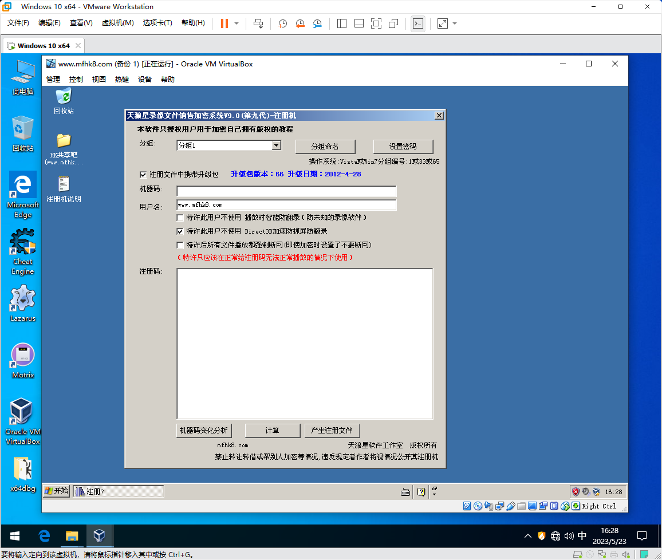Expand the VMware stretch guest dropdown arrow
The image size is (662, 560).
(x=455, y=23)
